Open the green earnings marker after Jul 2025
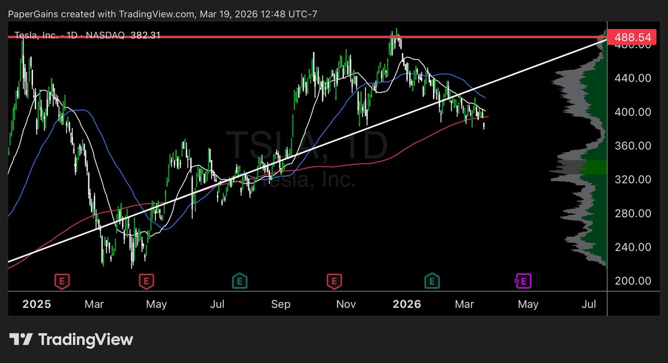 (239, 281)
